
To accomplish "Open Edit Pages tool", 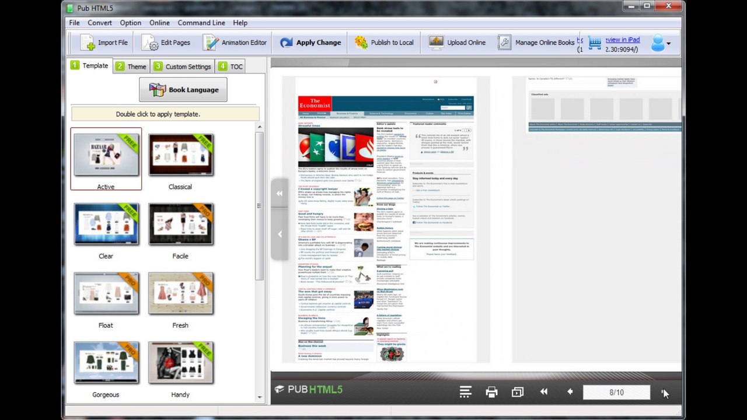I will click(x=166, y=43).
